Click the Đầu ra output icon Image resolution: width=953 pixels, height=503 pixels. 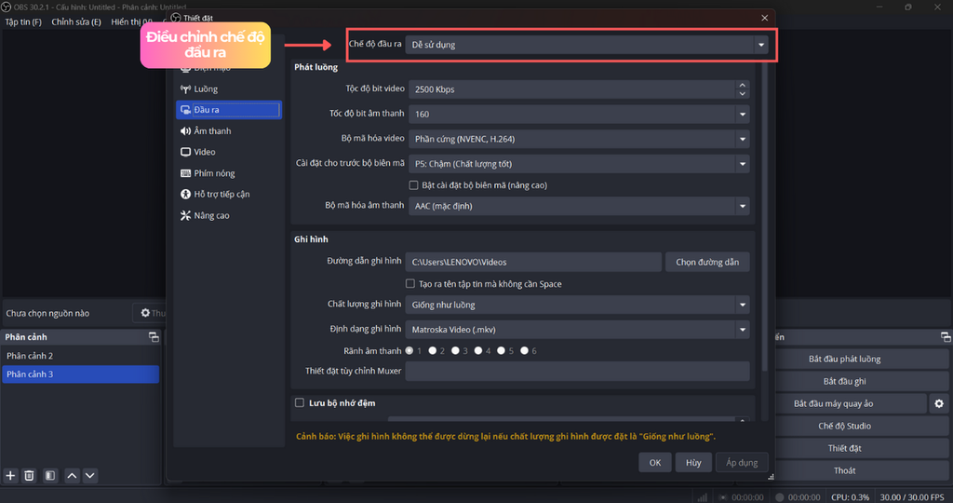tap(185, 110)
